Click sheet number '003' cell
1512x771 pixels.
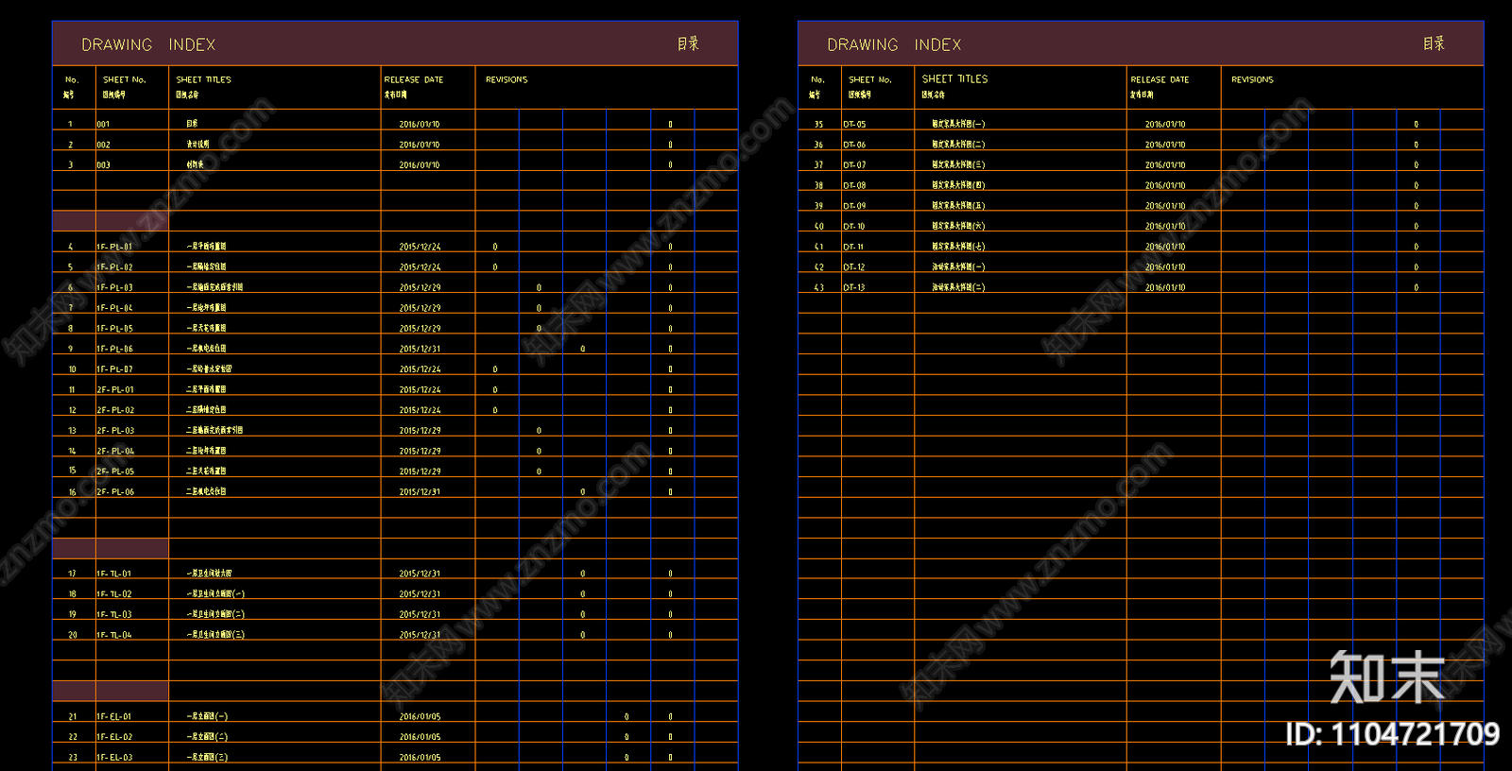tap(103, 164)
